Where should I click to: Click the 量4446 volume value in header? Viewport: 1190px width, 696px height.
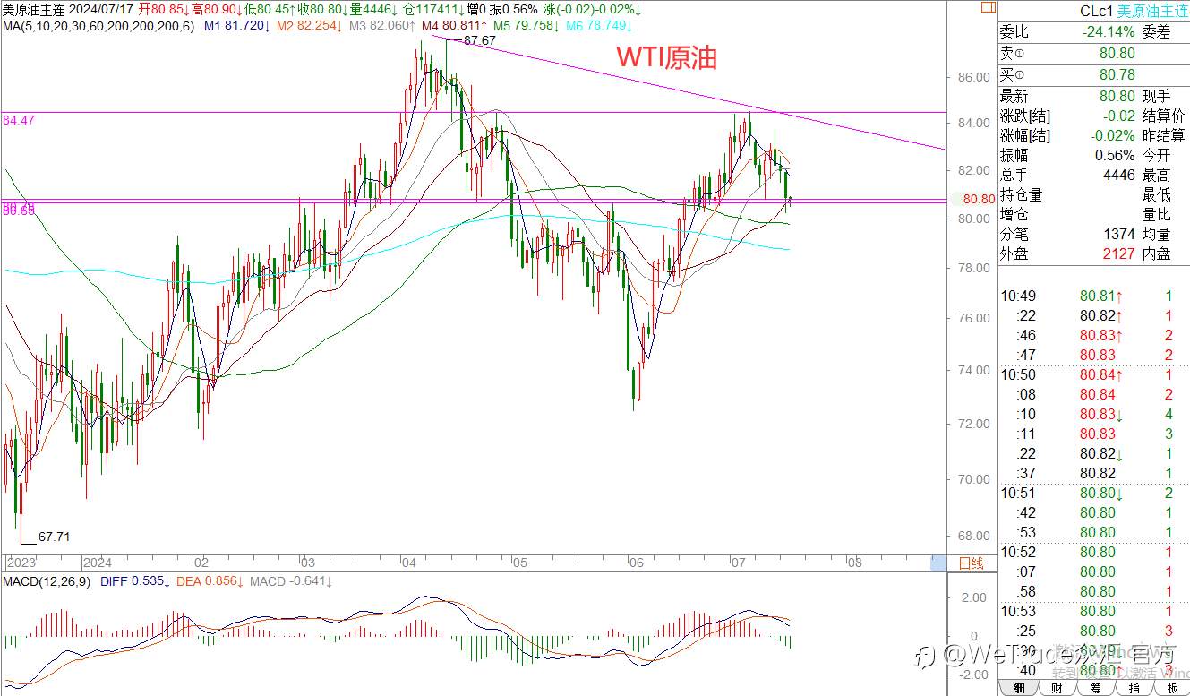pyautogui.click(x=374, y=9)
